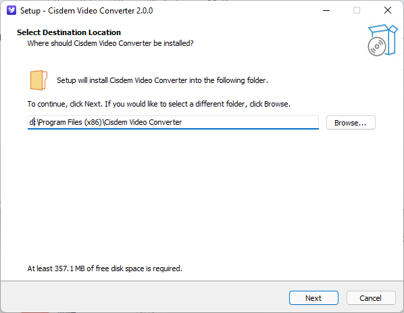This screenshot has height=313, width=404.
Task: Open the Browse folder dialog
Action: [x=351, y=122]
